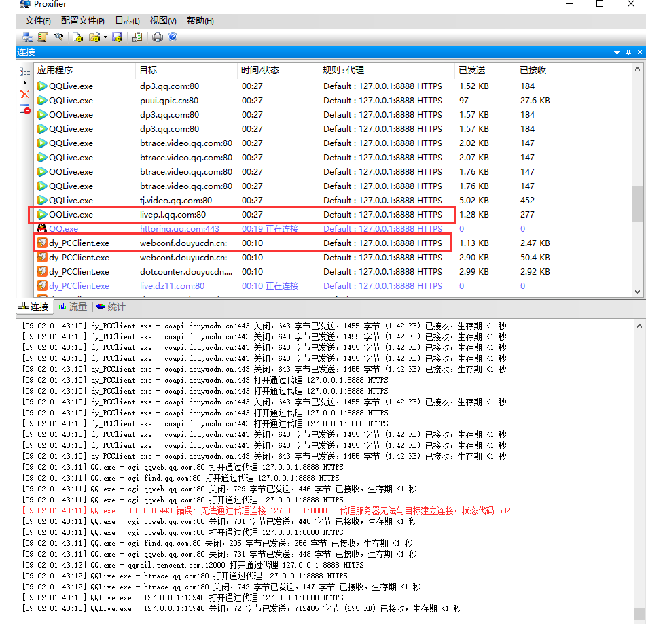Select target tj.video.qq.com:80
The image size is (646, 624).
click(x=176, y=200)
